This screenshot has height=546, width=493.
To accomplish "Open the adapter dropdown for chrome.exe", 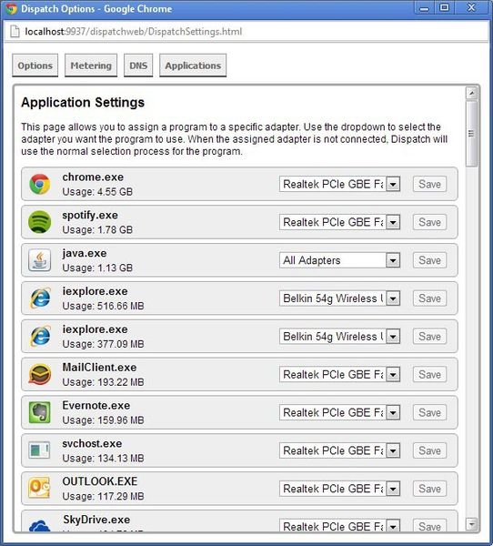I will click(339, 184).
